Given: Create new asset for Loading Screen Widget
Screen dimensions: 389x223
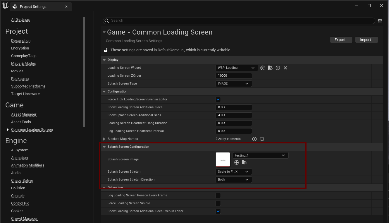Looking at the screenshot, I should 278,68.
